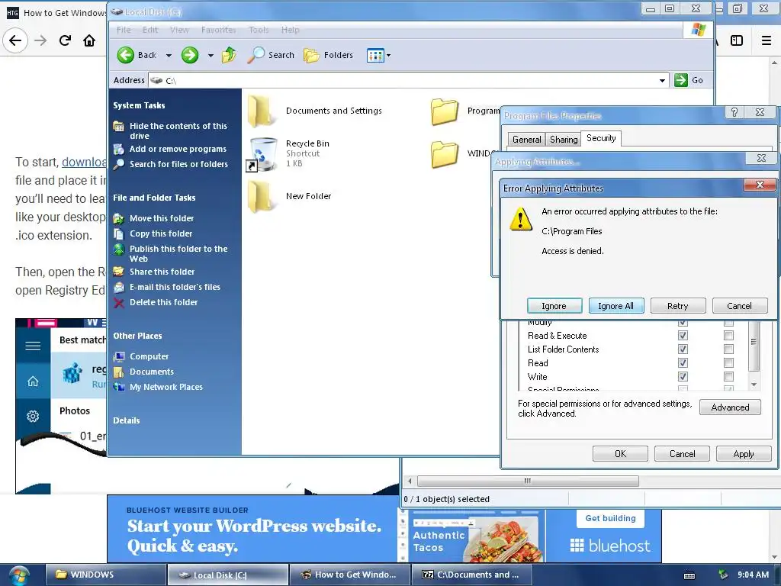This screenshot has height=586, width=781.
Task: Toggle Allow checkbox for Write
Action: click(x=683, y=377)
